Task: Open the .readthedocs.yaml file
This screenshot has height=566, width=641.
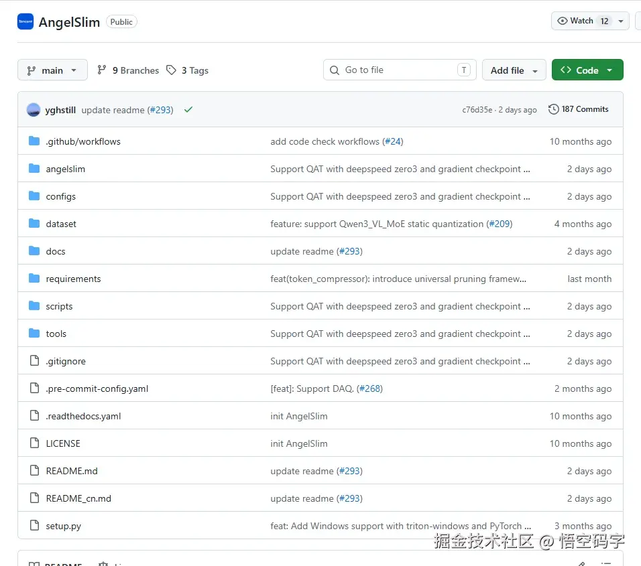Action: click(x=83, y=416)
